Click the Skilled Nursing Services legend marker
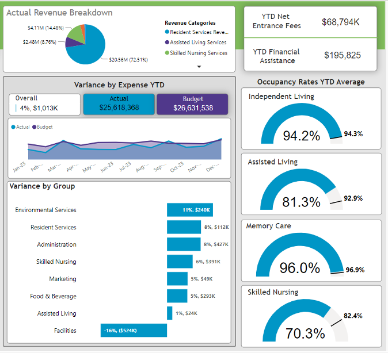This screenshot has height=353, width=388. coord(167,53)
